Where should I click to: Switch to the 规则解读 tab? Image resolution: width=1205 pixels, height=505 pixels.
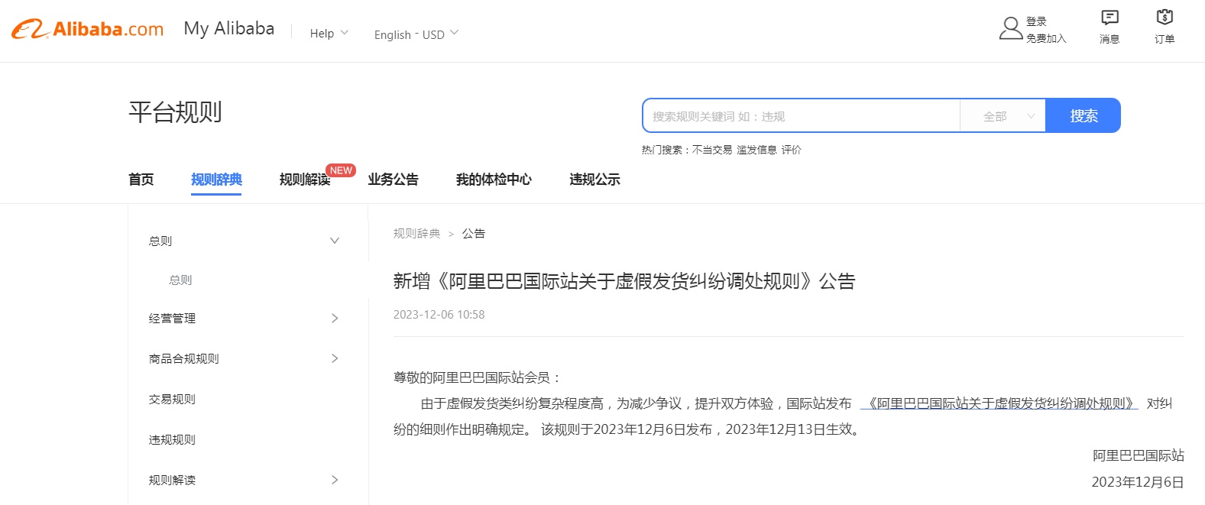coord(305,180)
